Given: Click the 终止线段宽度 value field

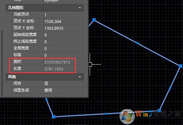Looking at the screenshot, I should [63, 42].
